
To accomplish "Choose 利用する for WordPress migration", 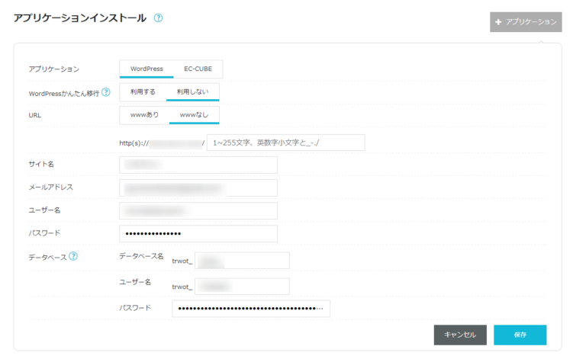I will coord(143,92).
